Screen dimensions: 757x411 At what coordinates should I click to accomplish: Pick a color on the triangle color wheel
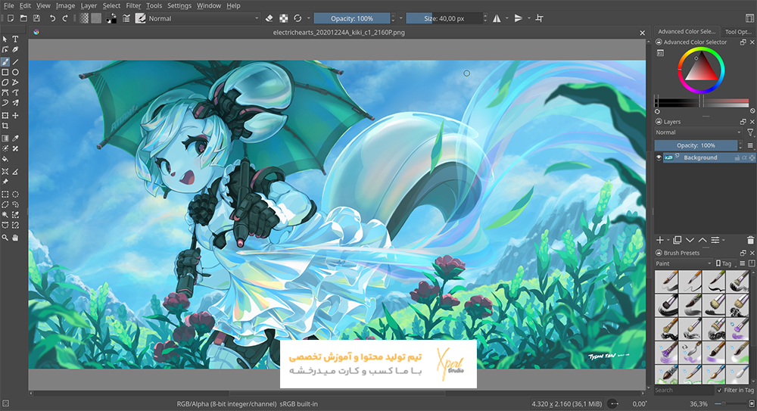pos(702,70)
